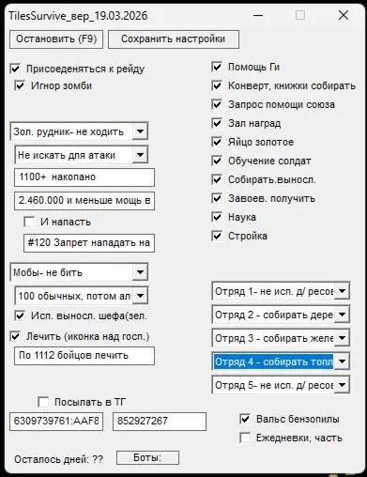Expand the Отряд 4 dropdown arrow
Viewport: 367px width, 477px height.
click(x=342, y=362)
